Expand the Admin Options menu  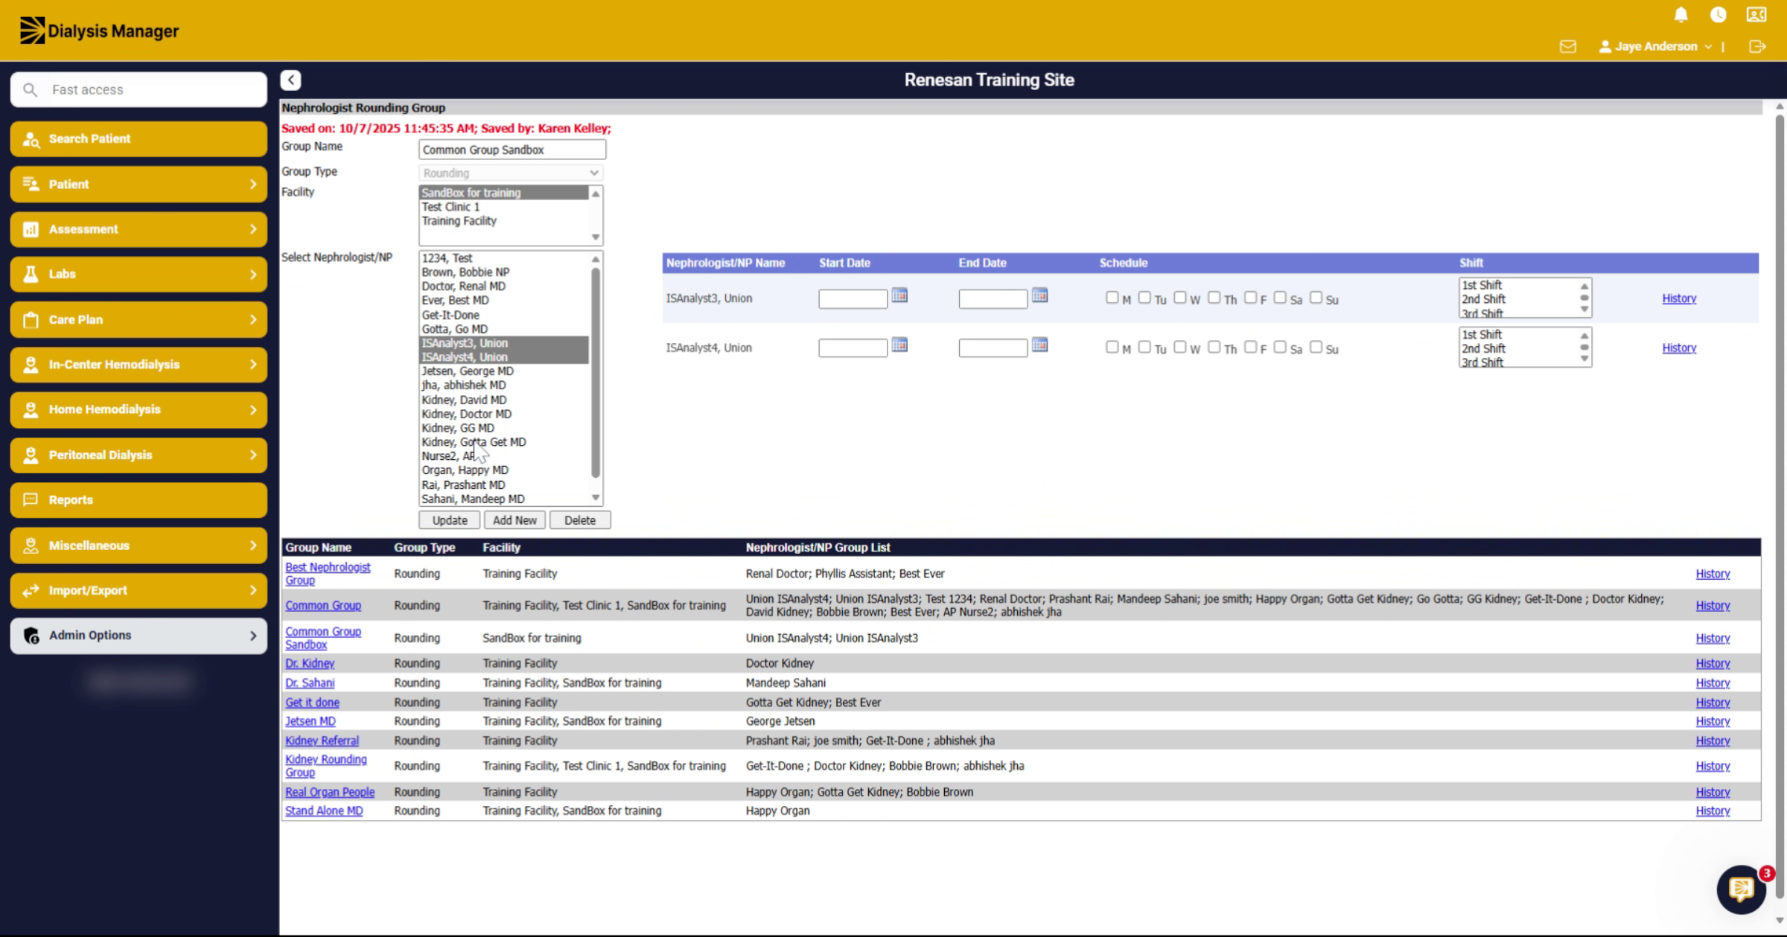138,636
